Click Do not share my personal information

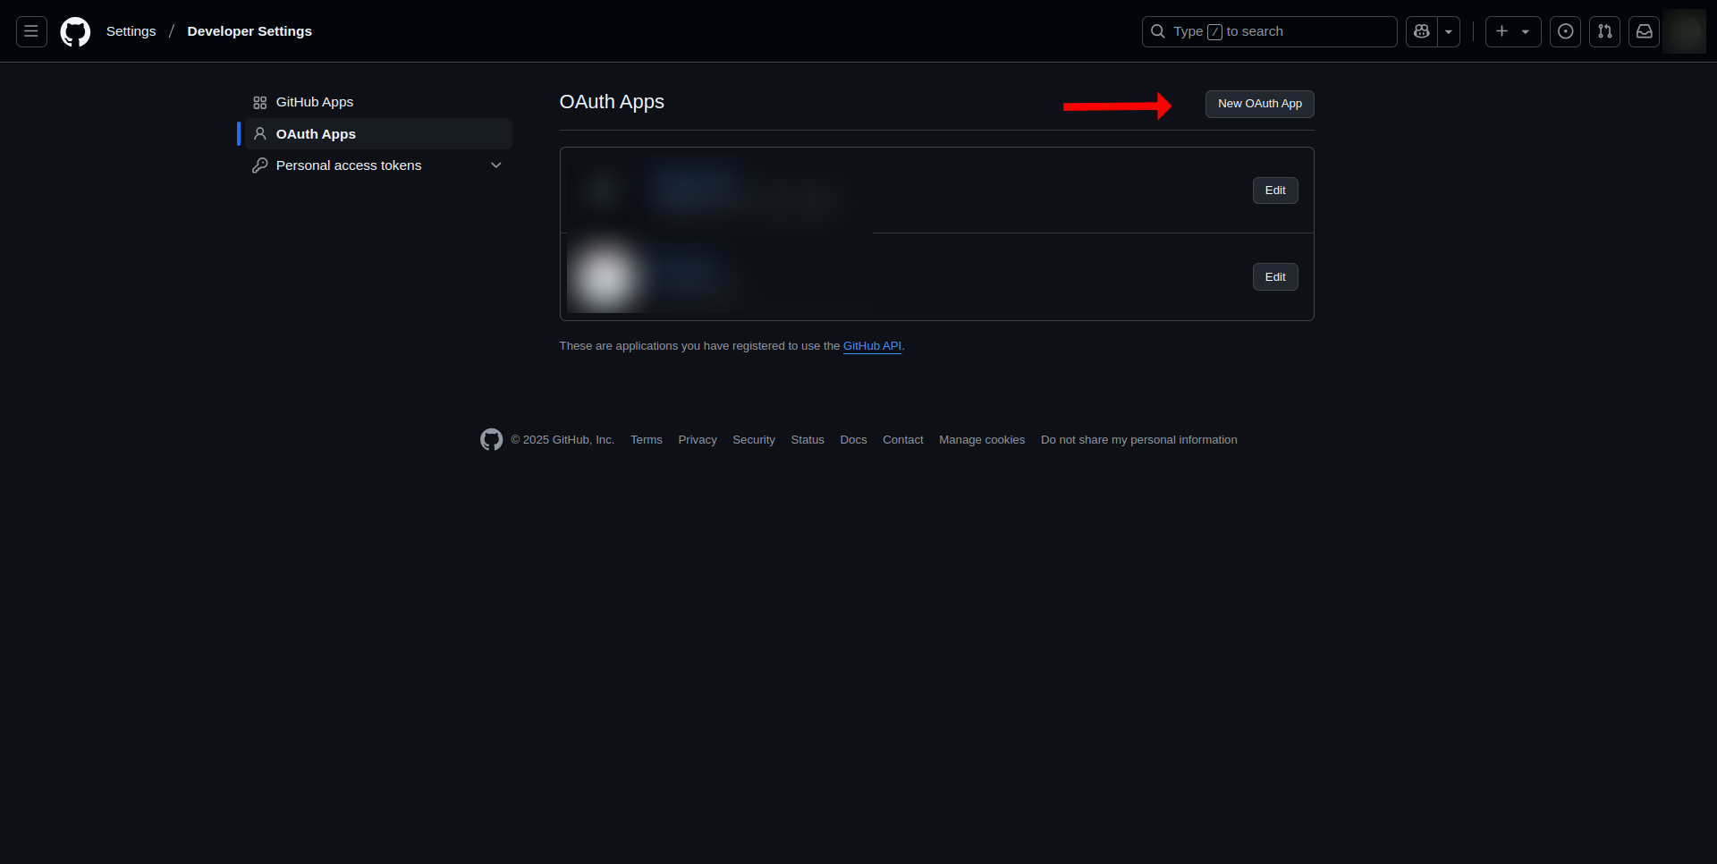pyautogui.click(x=1139, y=440)
